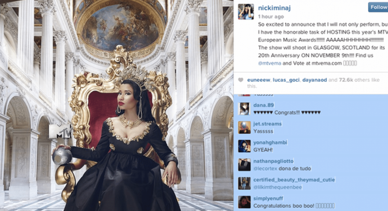Viewport: 388px width, 211px height.
Task: Open the jet.streams username link
Action: tap(267, 124)
